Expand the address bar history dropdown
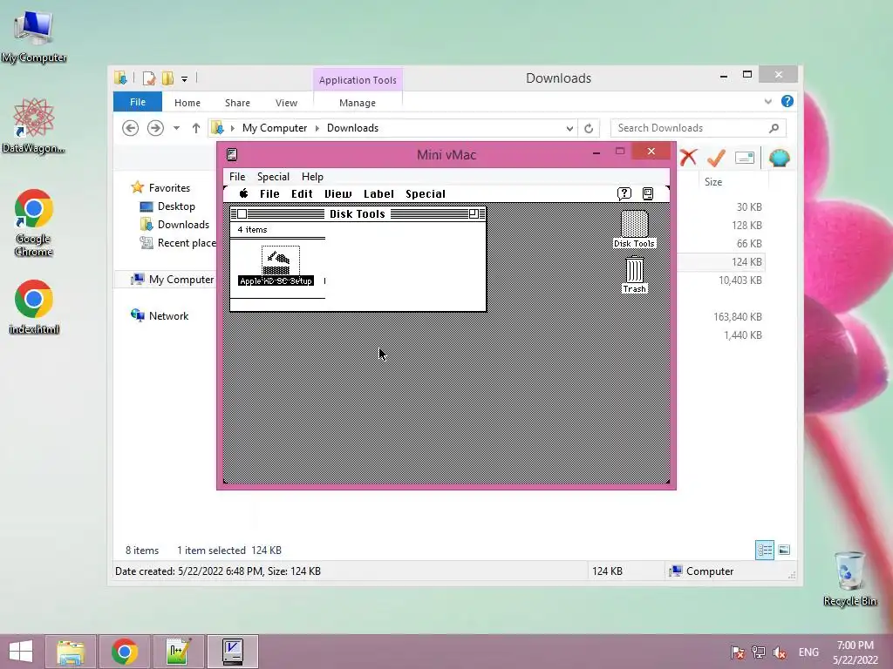This screenshot has height=669, width=893. 569,129
